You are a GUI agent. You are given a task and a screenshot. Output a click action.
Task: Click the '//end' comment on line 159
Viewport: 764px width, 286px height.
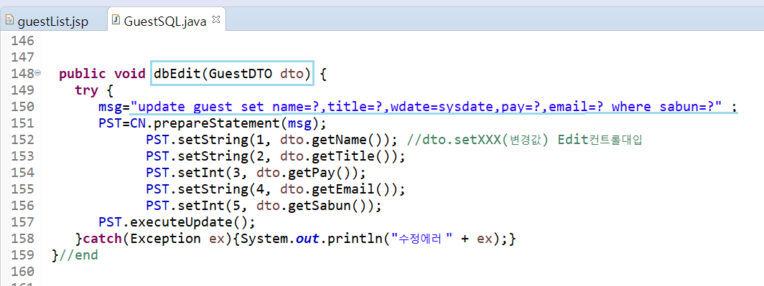point(78,255)
